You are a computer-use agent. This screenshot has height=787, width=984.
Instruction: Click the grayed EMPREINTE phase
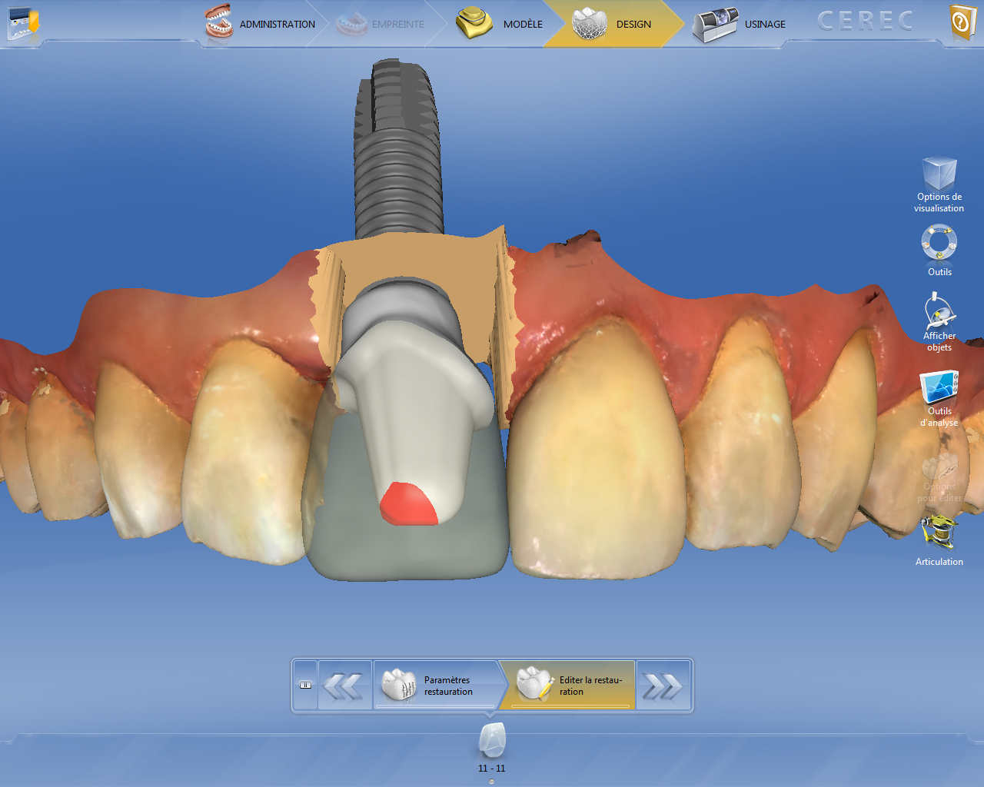click(381, 24)
